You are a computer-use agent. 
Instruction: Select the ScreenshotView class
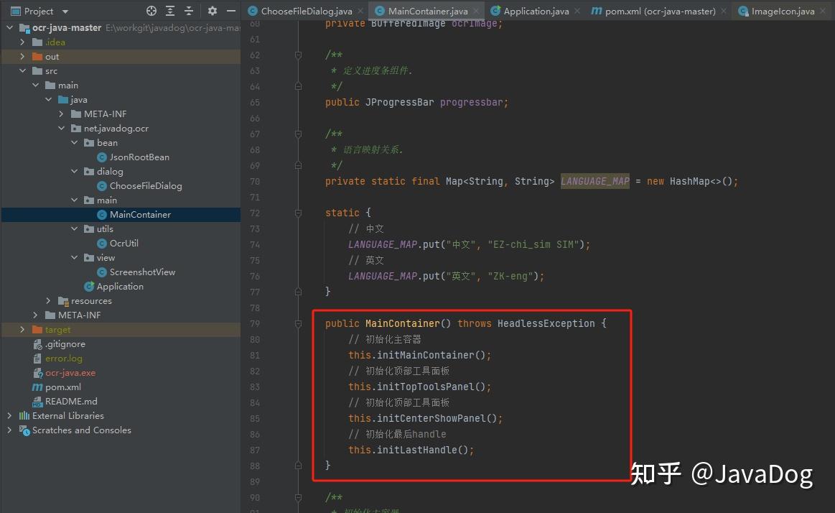pos(142,272)
